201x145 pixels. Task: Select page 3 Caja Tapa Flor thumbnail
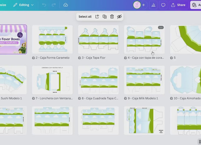pos(98,39)
